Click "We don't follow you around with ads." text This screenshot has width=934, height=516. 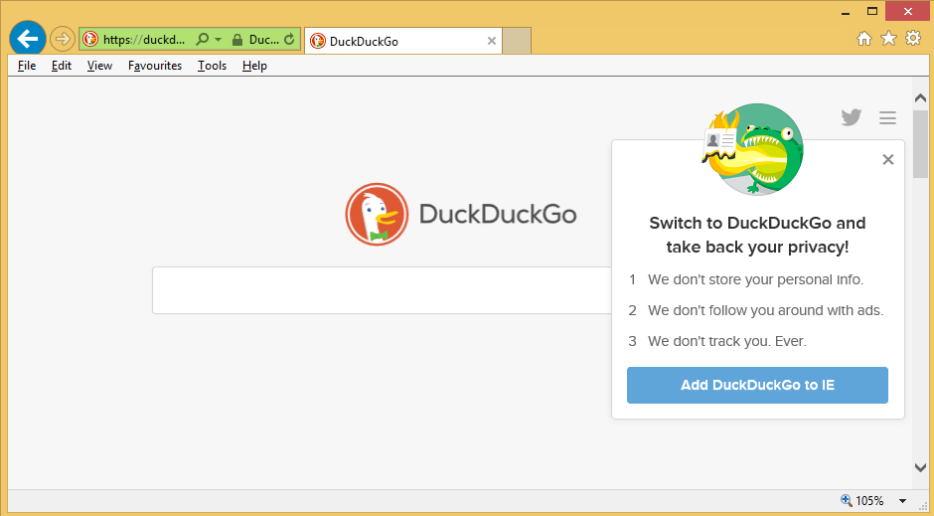pyautogui.click(x=765, y=310)
